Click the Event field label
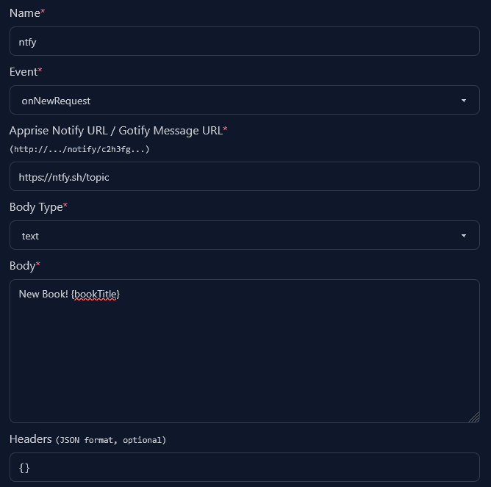The width and height of the screenshot is (491, 487). tap(24, 72)
